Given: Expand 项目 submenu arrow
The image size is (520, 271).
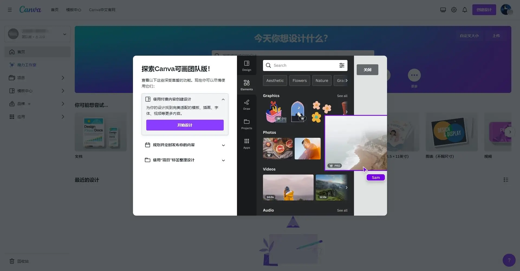Looking at the screenshot, I should [63, 78].
